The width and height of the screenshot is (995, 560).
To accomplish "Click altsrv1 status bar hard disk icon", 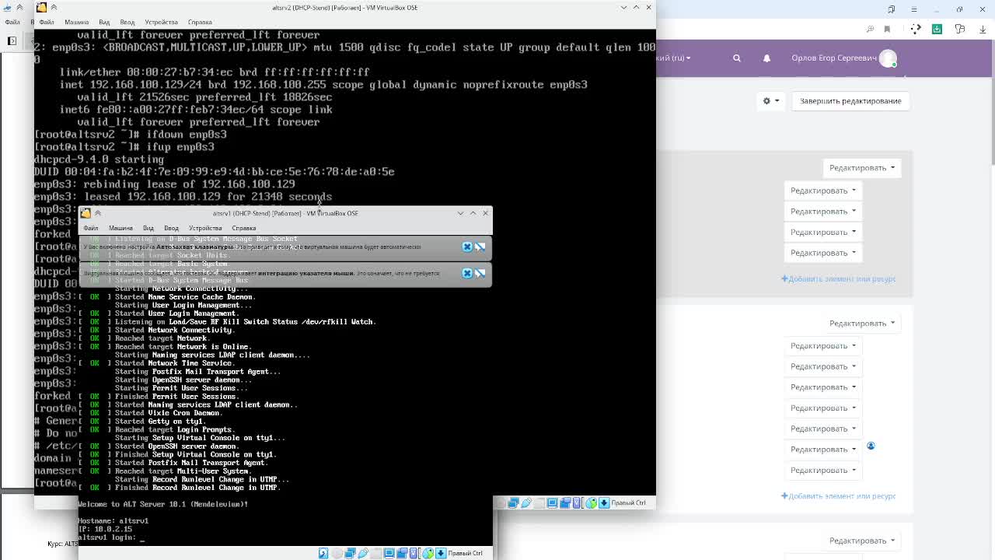I will pos(323,553).
